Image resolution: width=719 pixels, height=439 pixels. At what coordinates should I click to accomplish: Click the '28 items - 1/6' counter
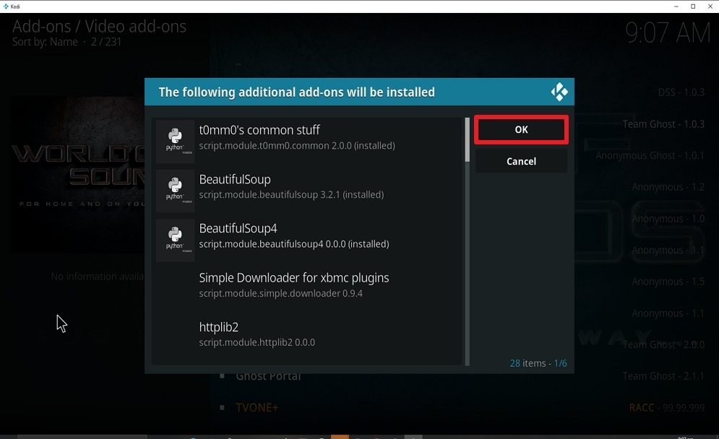pyautogui.click(x=538, y=363)
